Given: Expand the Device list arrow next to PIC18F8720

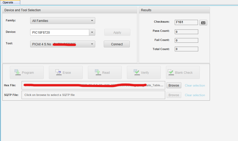Looking at the screenshot, I should tap(92, 32).
